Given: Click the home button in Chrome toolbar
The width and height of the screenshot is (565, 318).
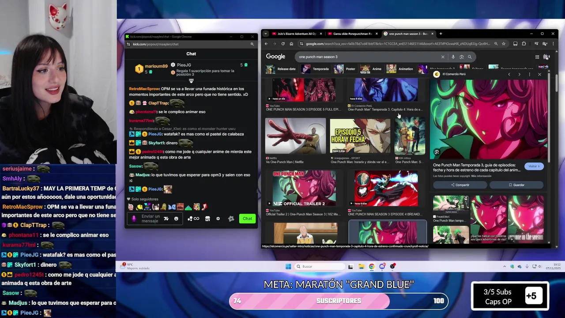Looking at the screenshot, I should coord(291,44).
